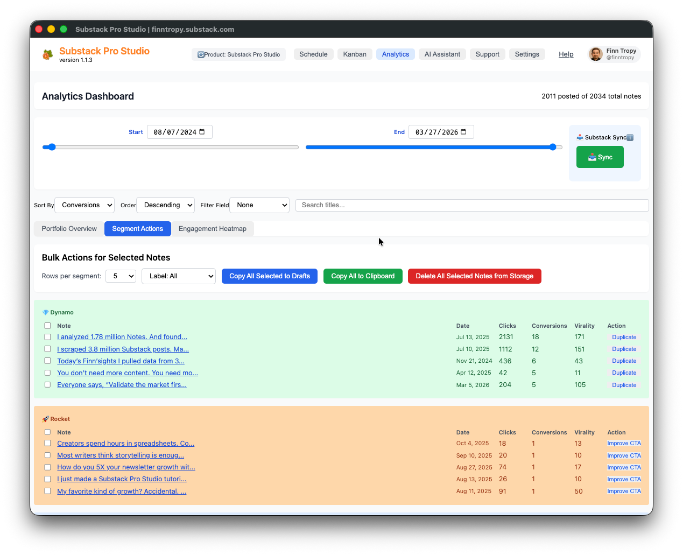Click the Start date input field
Image resolution: width=683 pixels, height=555 pixels.
[x=180, y=132]
